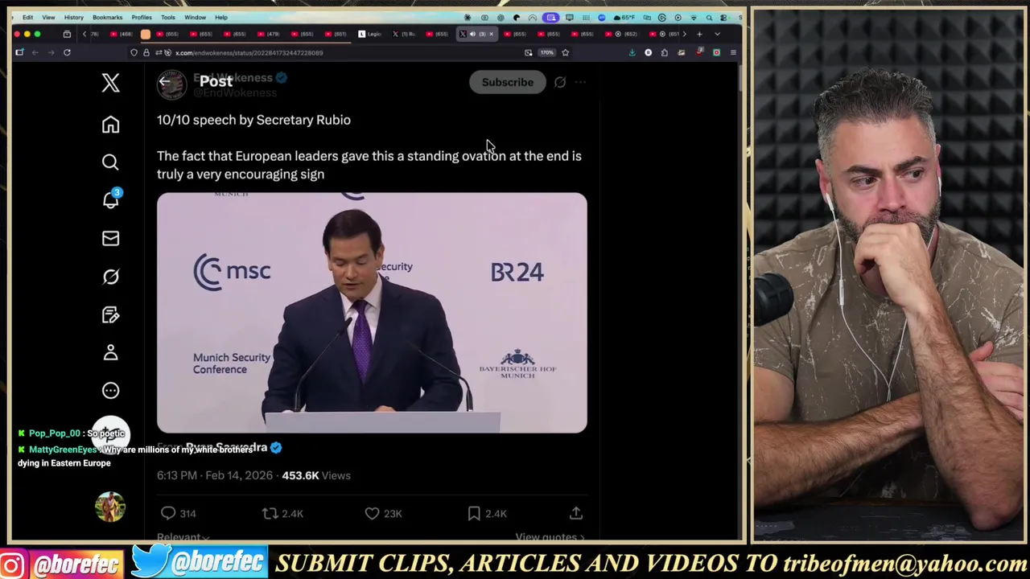The image size is (1030, 579).
Task: Open the X home logo
Action: pyautogui.click(x=110, y=82)
